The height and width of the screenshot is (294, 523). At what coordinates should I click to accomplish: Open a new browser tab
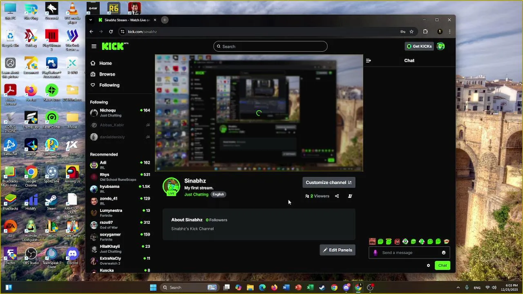pyautogui.click(x=165, y=20)
